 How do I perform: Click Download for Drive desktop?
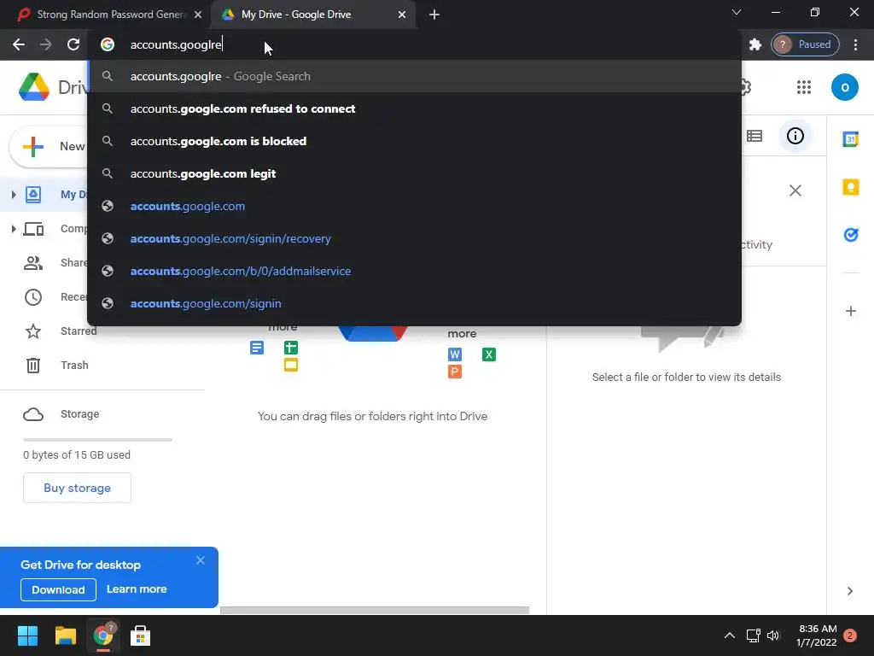59,589
